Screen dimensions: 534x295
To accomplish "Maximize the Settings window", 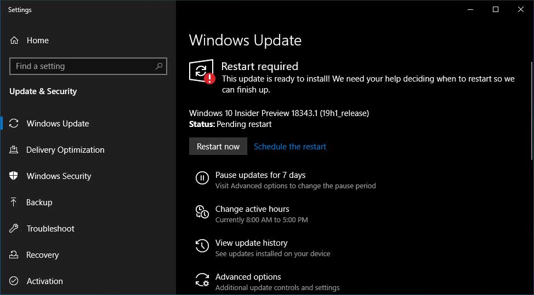I will point(496,9).
